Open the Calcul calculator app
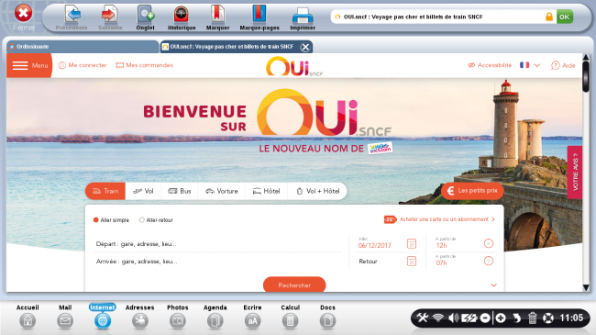The width and height of the screenshot is (596, 335). (290, 317)
